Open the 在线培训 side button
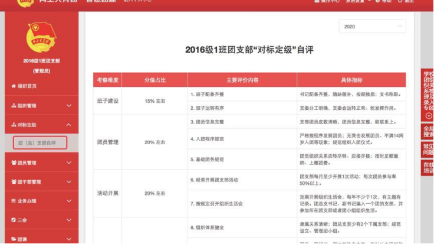The height and width of the screenshot is (244, 434). coord(428,167)
